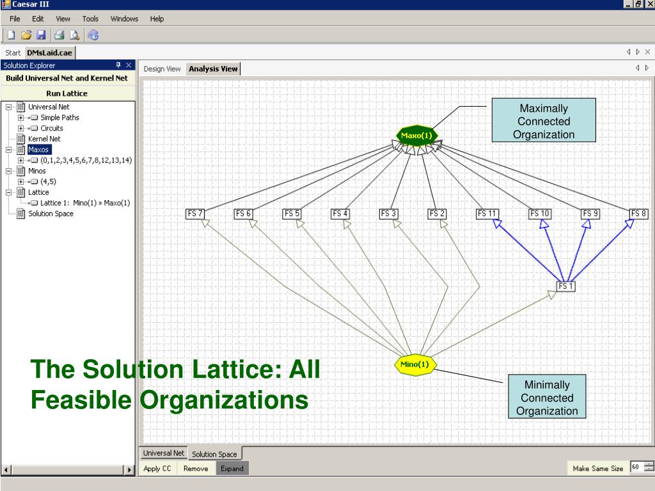Select the Maxo(1) green node
Screen dimensions: 655x491
pos(416,136)
